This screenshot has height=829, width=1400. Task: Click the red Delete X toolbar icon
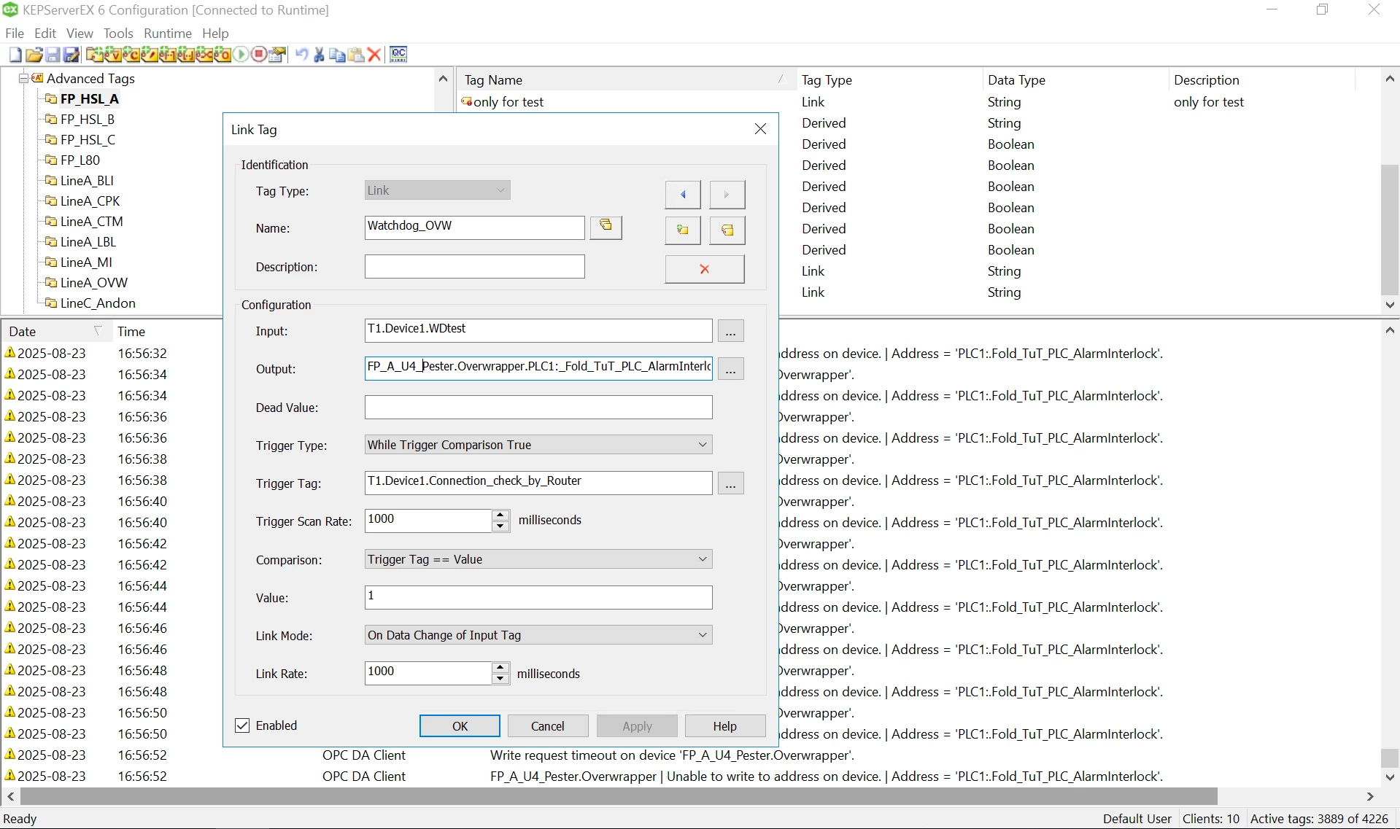[x=374, y=55]
